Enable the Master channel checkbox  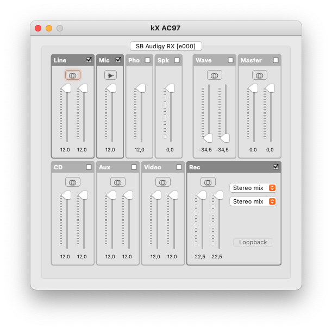pos(275,60)
